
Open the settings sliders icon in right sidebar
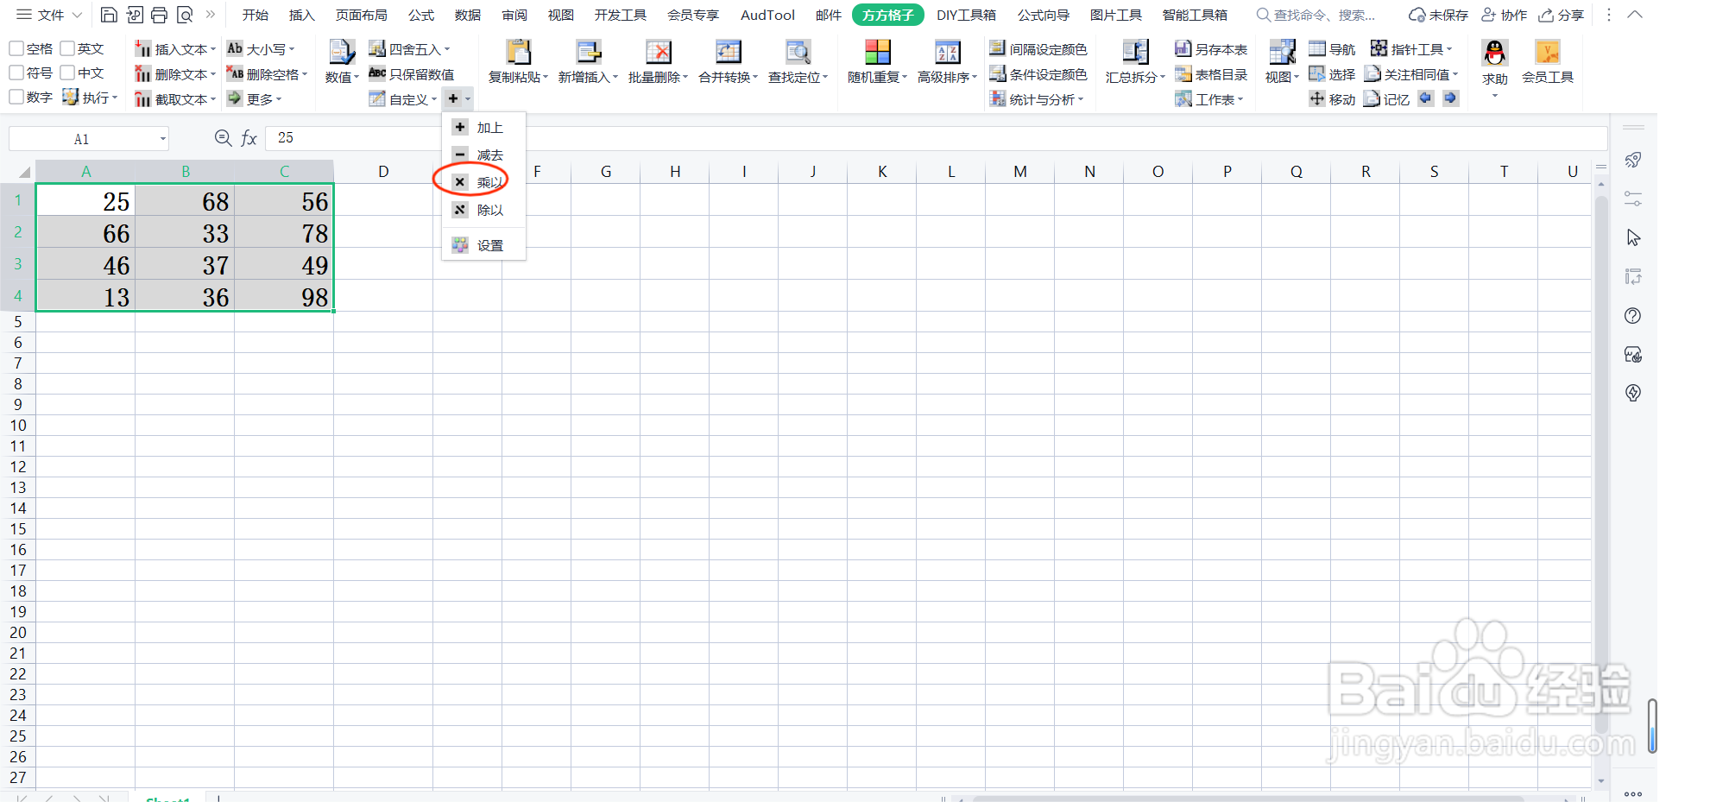point(1632,199)
